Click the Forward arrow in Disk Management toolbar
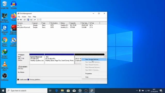 [21, 20]
